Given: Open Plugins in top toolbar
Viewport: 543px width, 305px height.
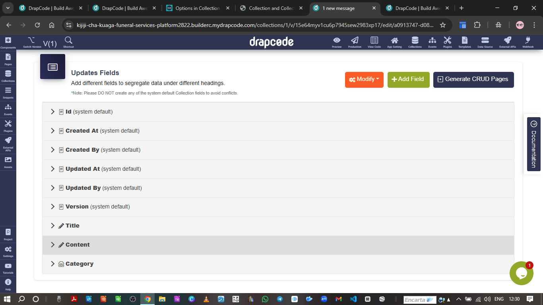Looking at the screenshot, I should point(448,42).
